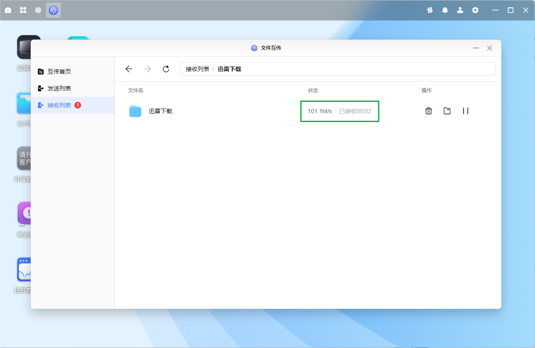
Task: Minimize the 文件互传 window
Action: (x=476, y=48)
